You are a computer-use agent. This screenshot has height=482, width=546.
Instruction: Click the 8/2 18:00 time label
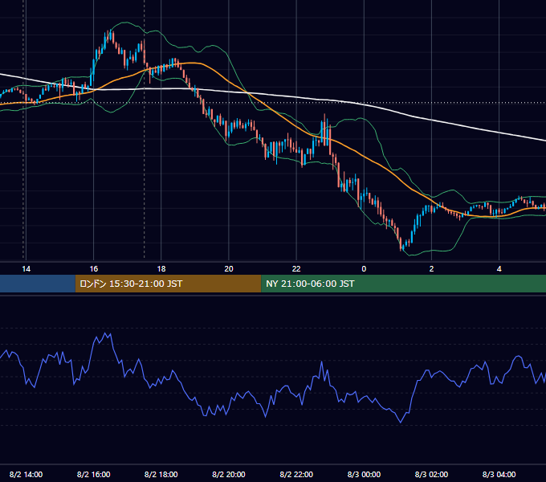(161, 474)
